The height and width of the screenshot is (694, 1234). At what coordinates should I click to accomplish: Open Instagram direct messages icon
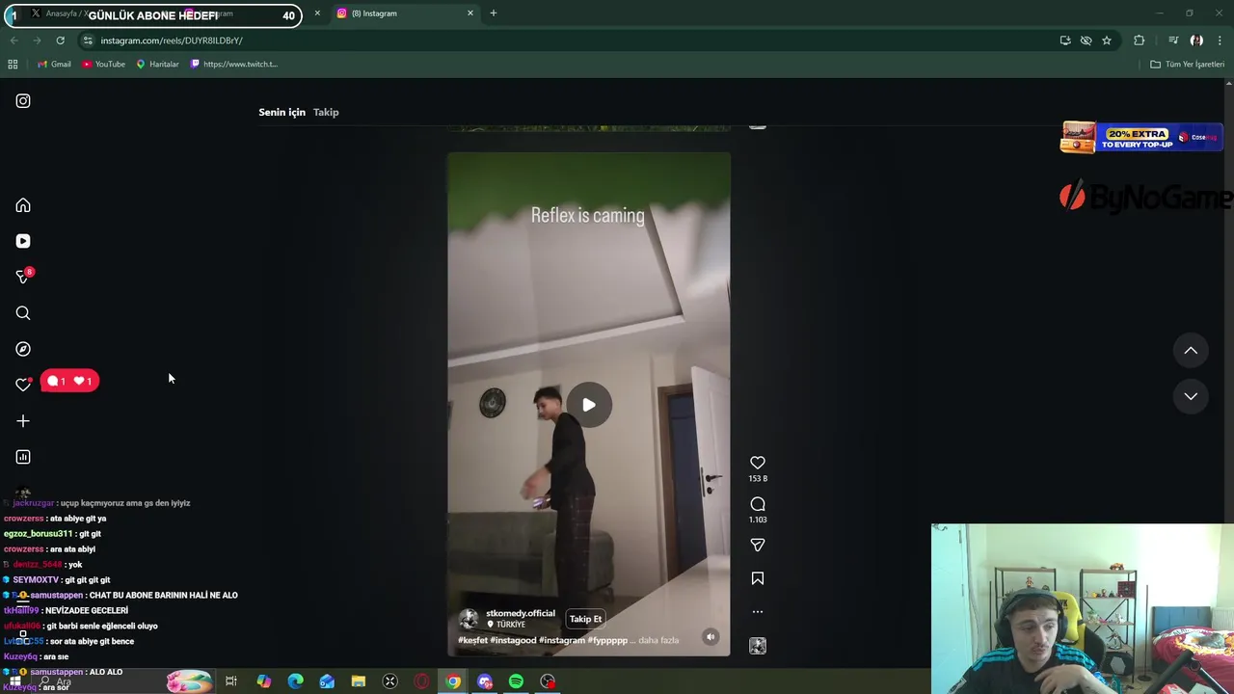click(x=23, y=277)
